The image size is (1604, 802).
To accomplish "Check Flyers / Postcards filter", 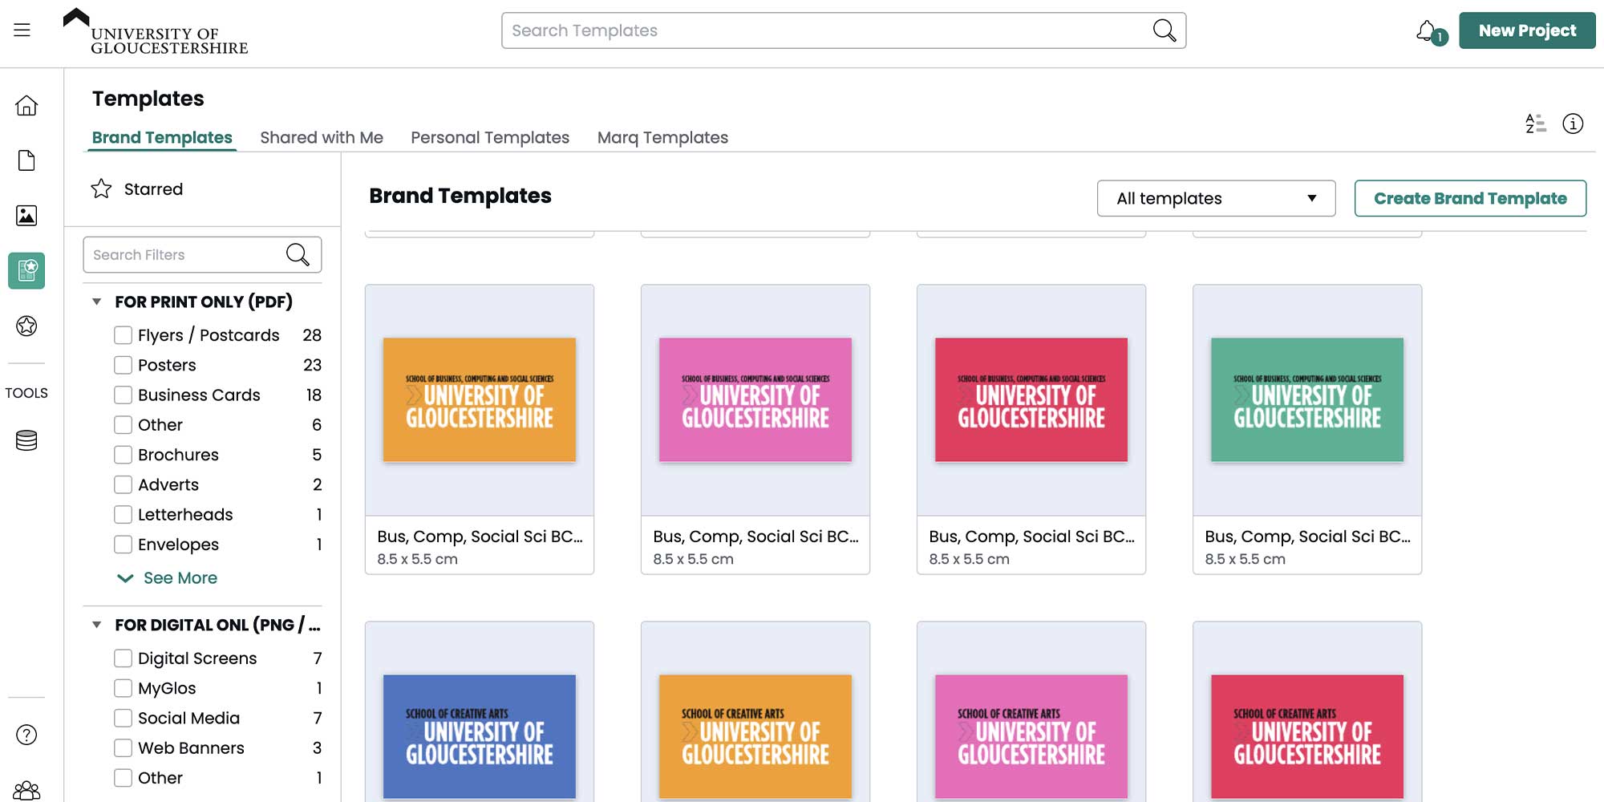I will click(123, 335).
